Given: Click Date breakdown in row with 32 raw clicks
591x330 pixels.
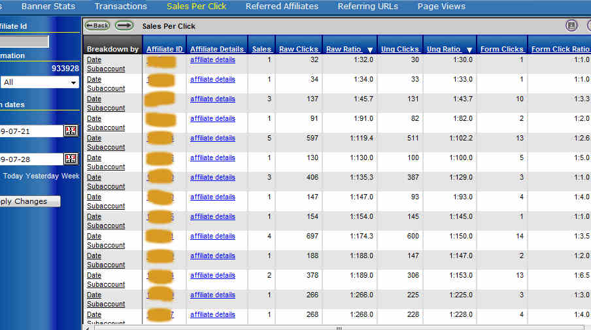Looking at the screenshot, I should point(94,59).
